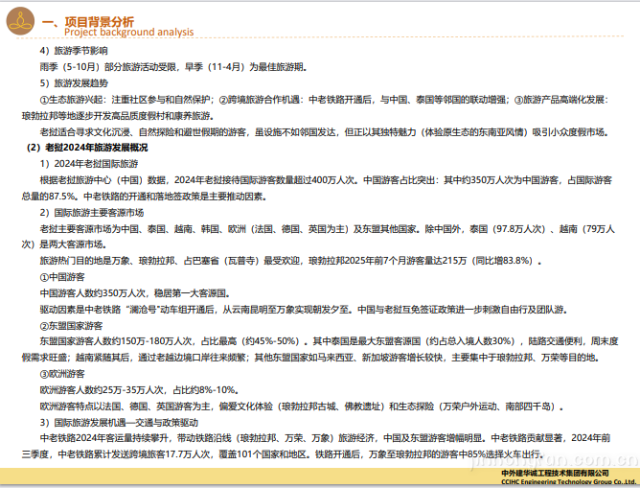Click the 5）旅游发展趋势 subheading
640x488 pixels.
(74, 82)
